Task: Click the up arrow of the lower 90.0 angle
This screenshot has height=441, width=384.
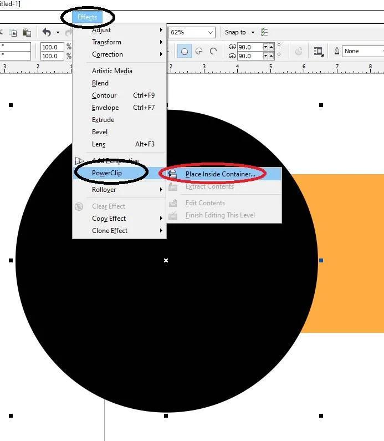Action: [271, 56]
